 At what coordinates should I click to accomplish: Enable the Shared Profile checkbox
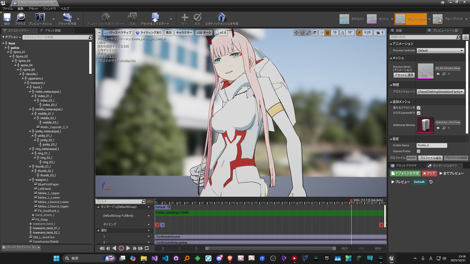(419, 151)
